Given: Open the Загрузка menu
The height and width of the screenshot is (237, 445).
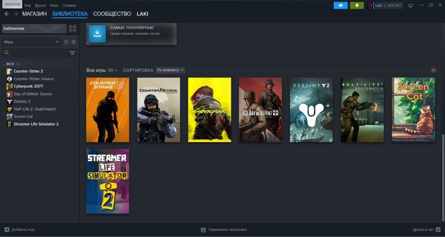Looking at the screenshot, I should (x=12, y=4).
